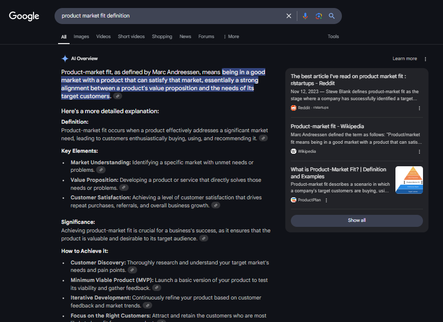Click the AI Overview sparkle icon
The image size is (443, 322).
point(65,59)
